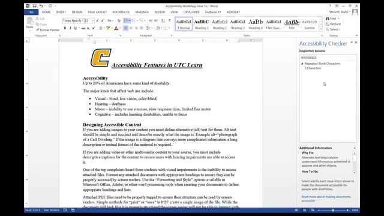The height and width of the screenshot is (216, 384).
Task: Close the Accessibility Checker pane
Action: click(356, 43)
